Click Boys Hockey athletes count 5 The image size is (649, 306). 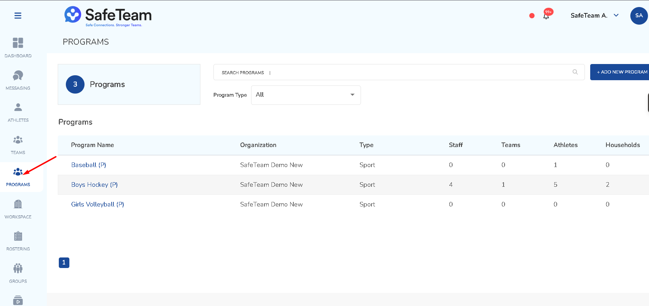[x=555, y=185]
